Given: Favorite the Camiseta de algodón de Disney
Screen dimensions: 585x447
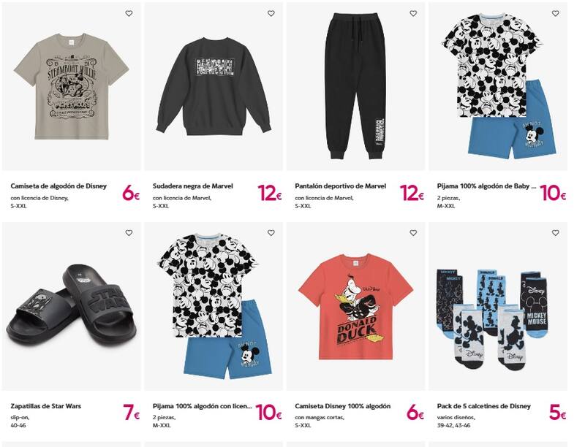Looking at the screenshot, I should click(129, 13).
